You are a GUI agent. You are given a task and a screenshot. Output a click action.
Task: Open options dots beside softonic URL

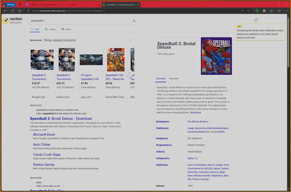(x=90, y=114)
